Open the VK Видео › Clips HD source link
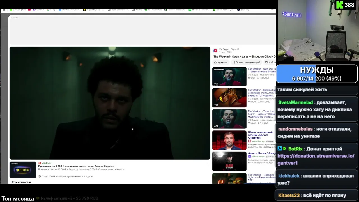Screen dimensions: 359x202 click(229, 49)
